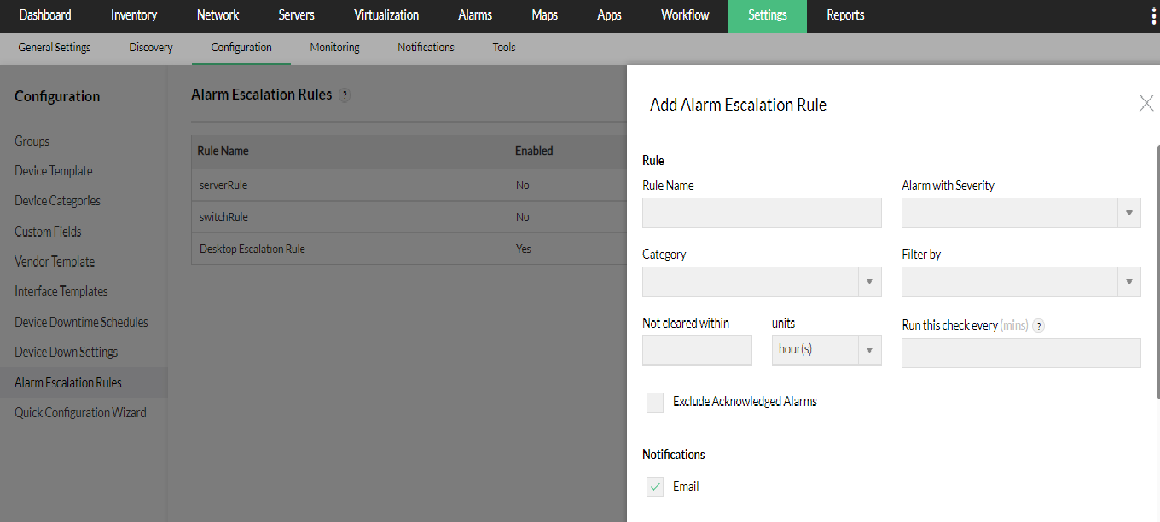The width and height of the screenshot is (1160, 522).
Task: Open the Alarm with Severity dropdown
Action: point(1128,213)
